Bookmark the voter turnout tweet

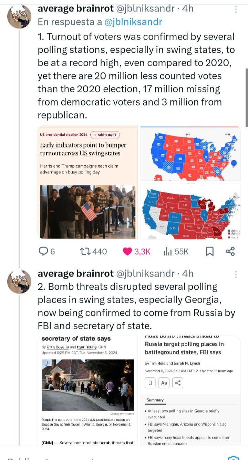209,252
